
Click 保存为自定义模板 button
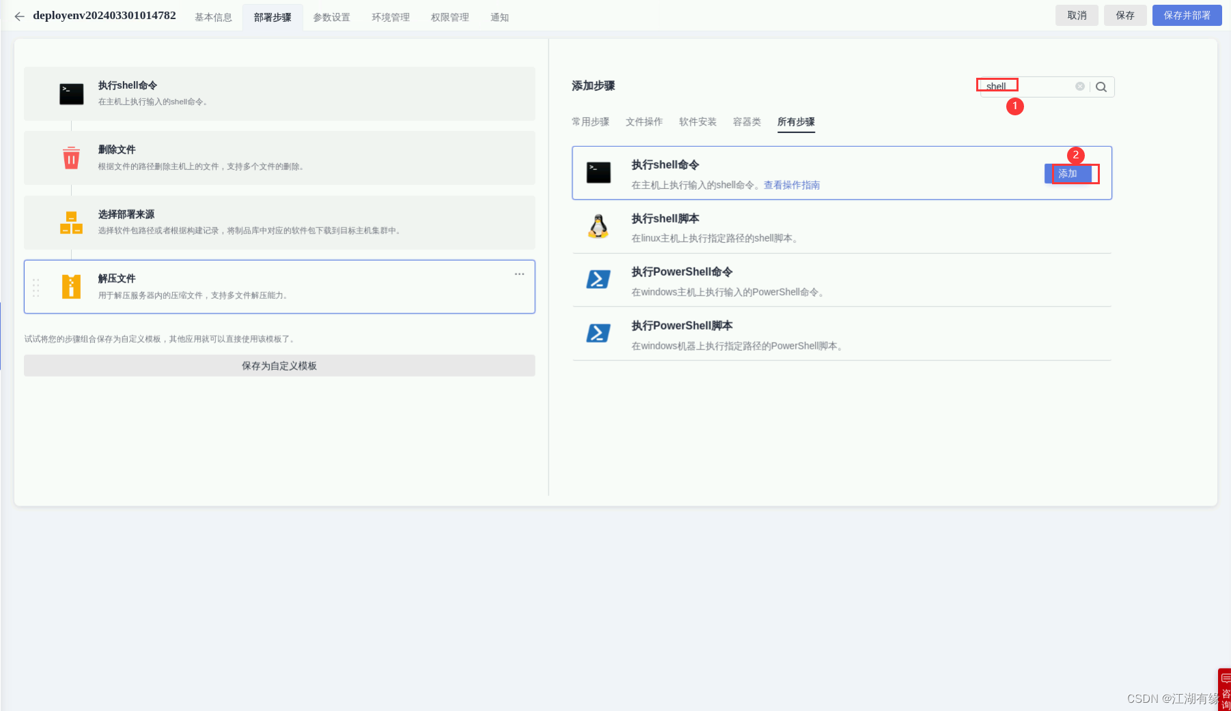(279, 366)
